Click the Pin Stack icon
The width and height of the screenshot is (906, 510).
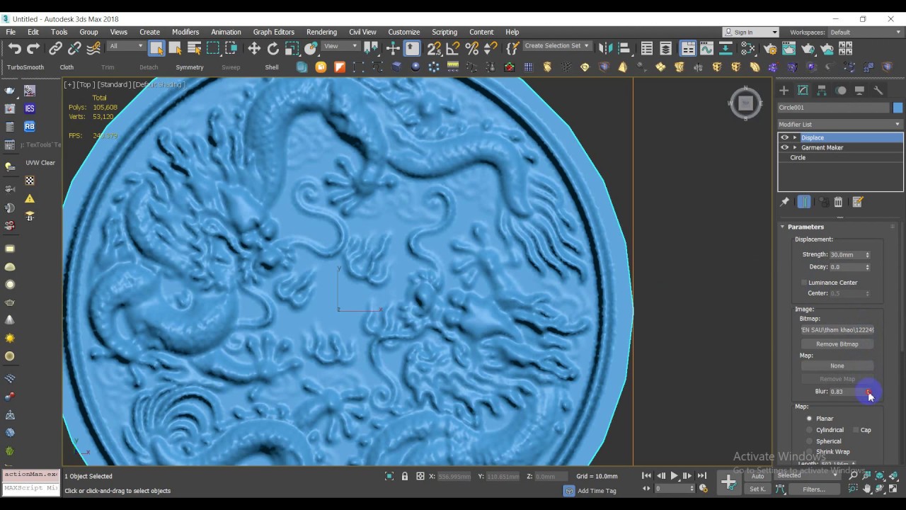[x=784, y=202]
